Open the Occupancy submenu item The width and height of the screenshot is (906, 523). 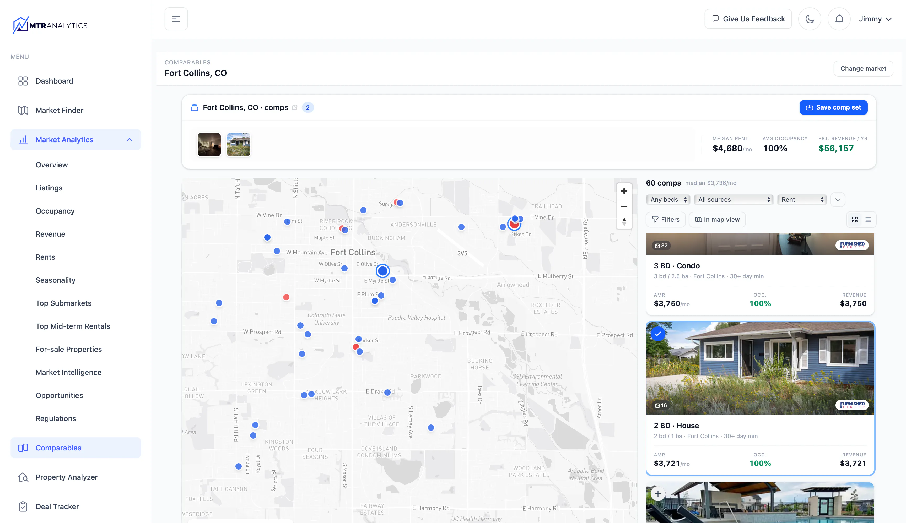(55, 211)
